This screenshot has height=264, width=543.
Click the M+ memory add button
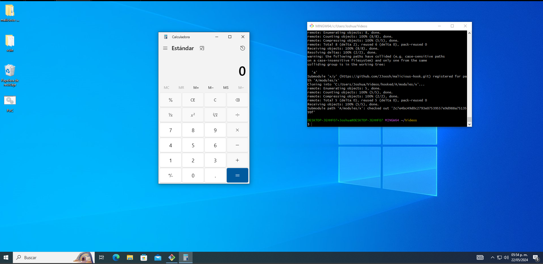[x=196, y=88]
